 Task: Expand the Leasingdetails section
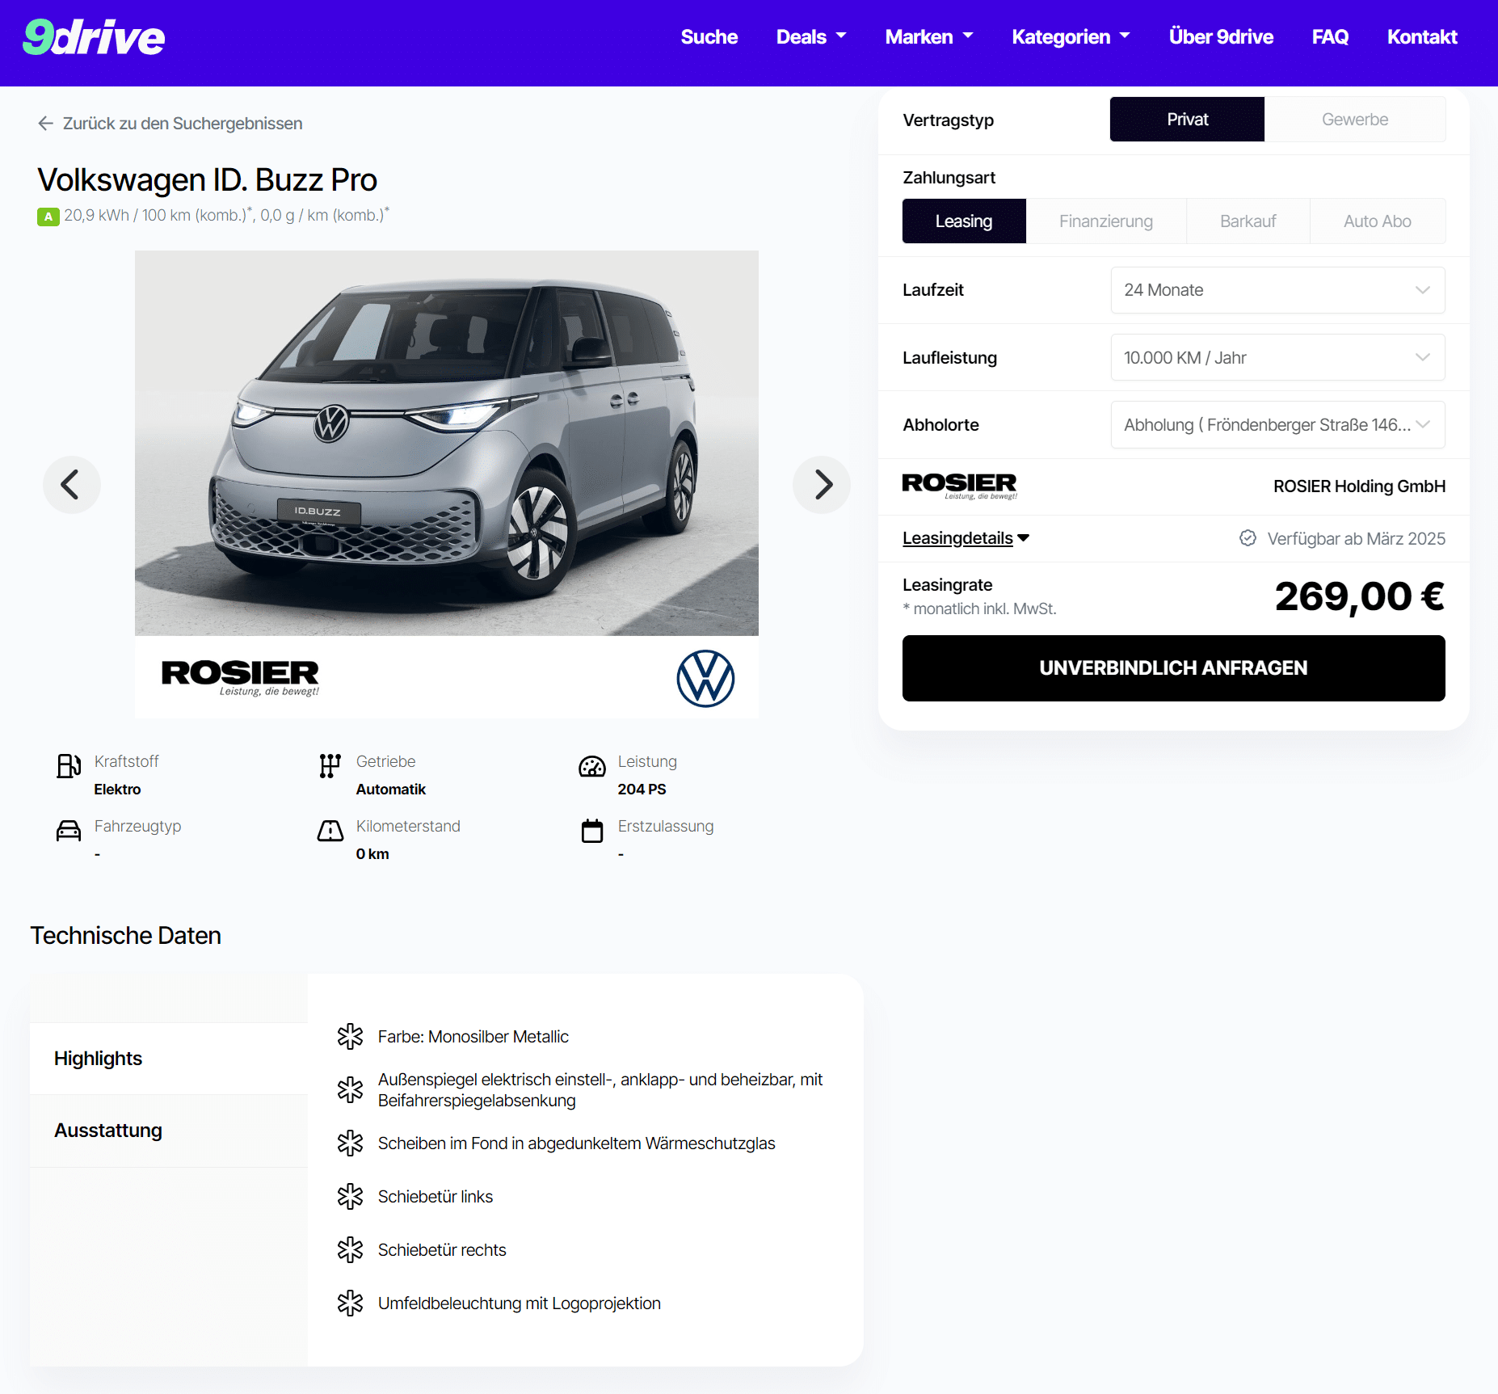966,538
